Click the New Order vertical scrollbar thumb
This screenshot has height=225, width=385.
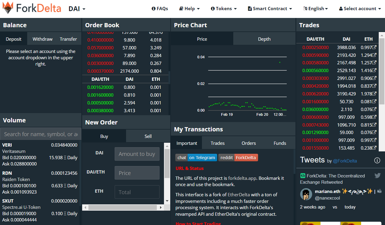pos(167,163)
